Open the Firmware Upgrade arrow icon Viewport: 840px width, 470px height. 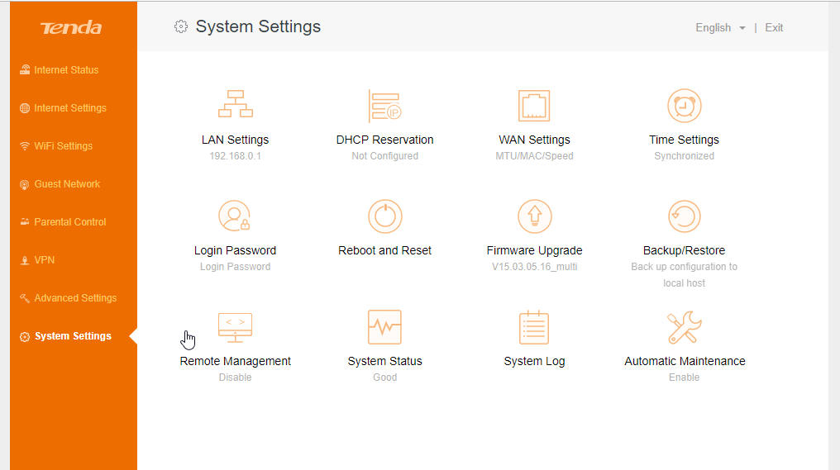point(534,216)
